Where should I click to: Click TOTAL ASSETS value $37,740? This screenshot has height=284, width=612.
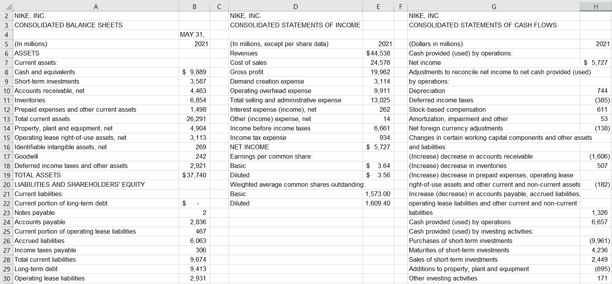194,175
